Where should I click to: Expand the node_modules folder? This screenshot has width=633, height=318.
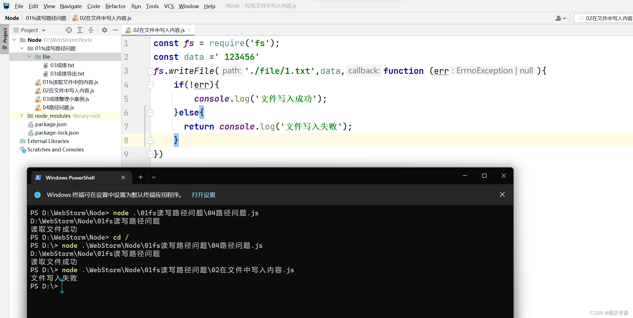pos(22,116)
